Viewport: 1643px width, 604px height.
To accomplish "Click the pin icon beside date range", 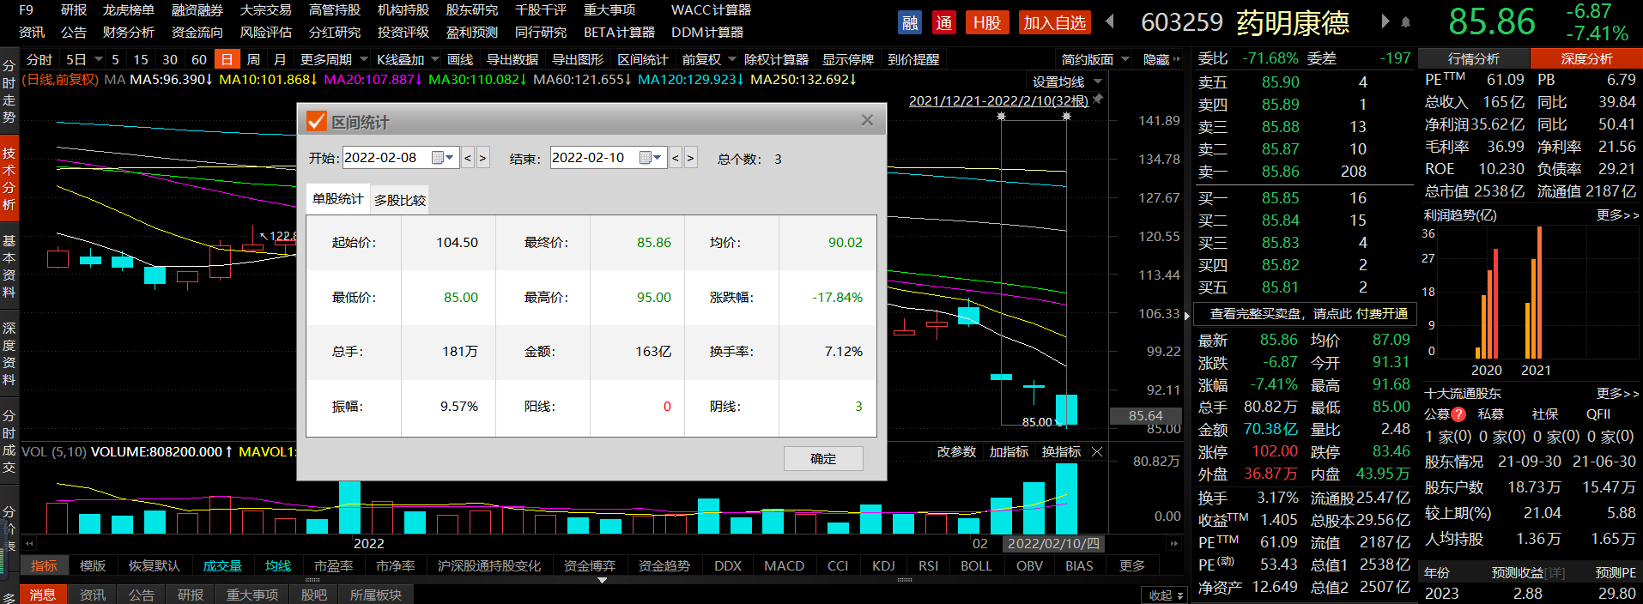I will (1098, 100).
